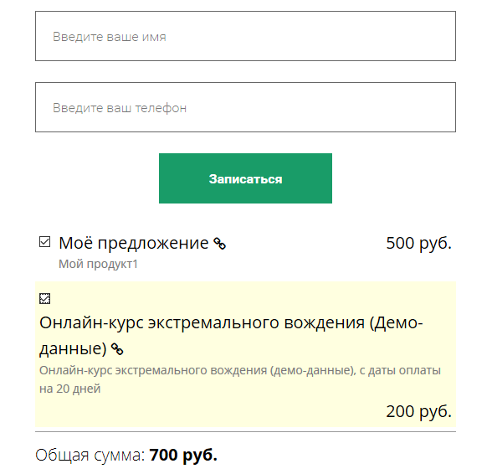The height and width of the screenshot is (474, 492).
Task: Focus the Введите ваш телефон field
Action: click(245, 107)
